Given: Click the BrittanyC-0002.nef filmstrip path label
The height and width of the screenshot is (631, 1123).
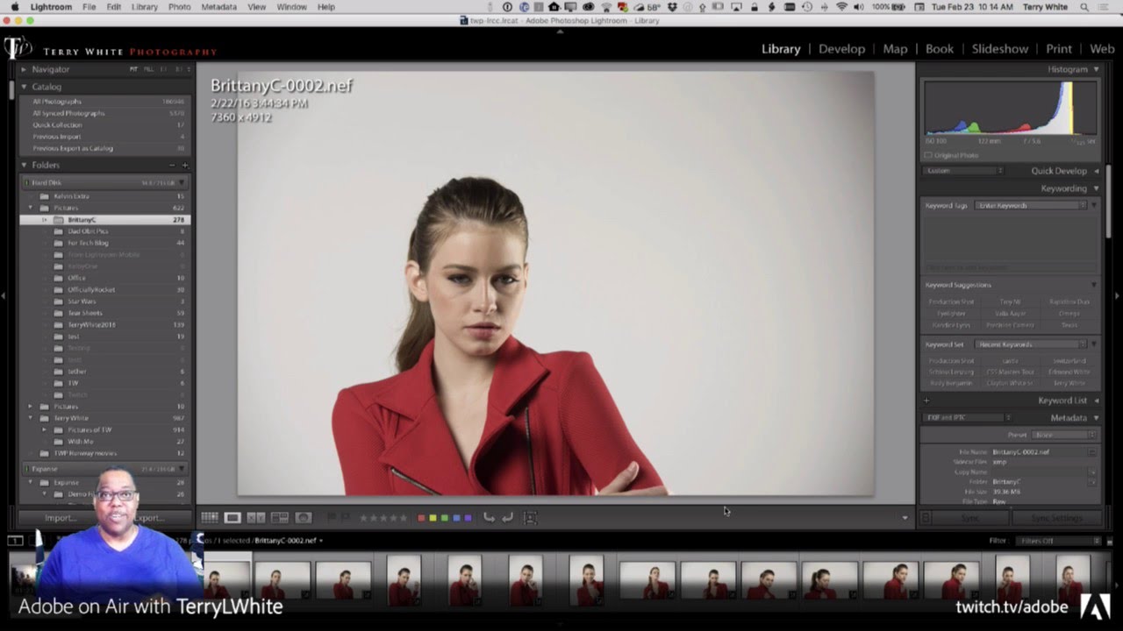Looking at the screenshot, I should [288, 541].
